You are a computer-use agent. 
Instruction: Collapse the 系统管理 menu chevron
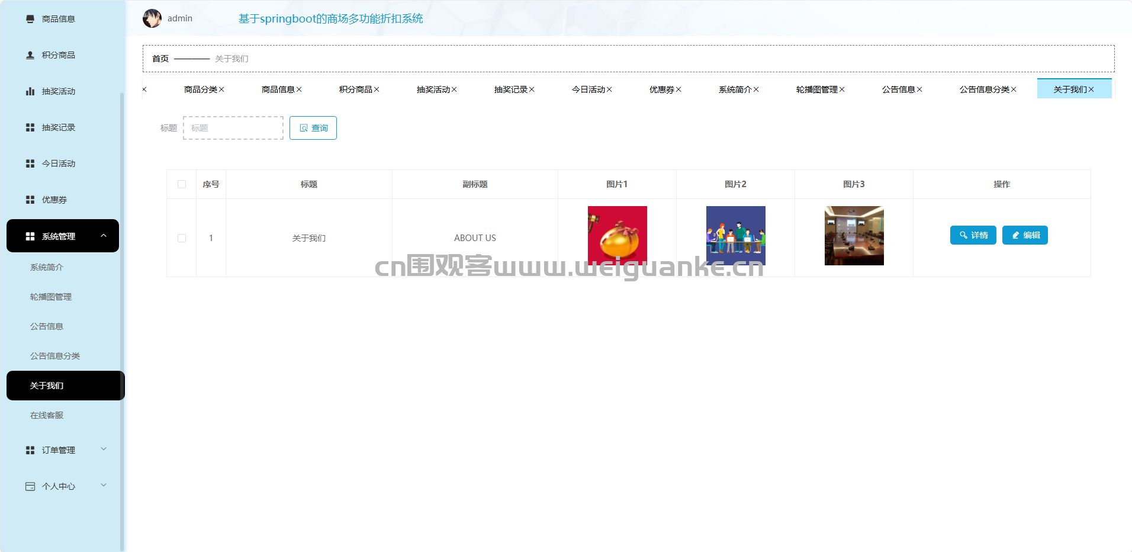click(104, 236)
